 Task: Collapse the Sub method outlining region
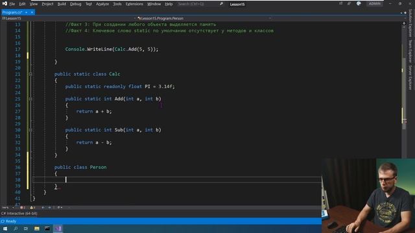30,130
